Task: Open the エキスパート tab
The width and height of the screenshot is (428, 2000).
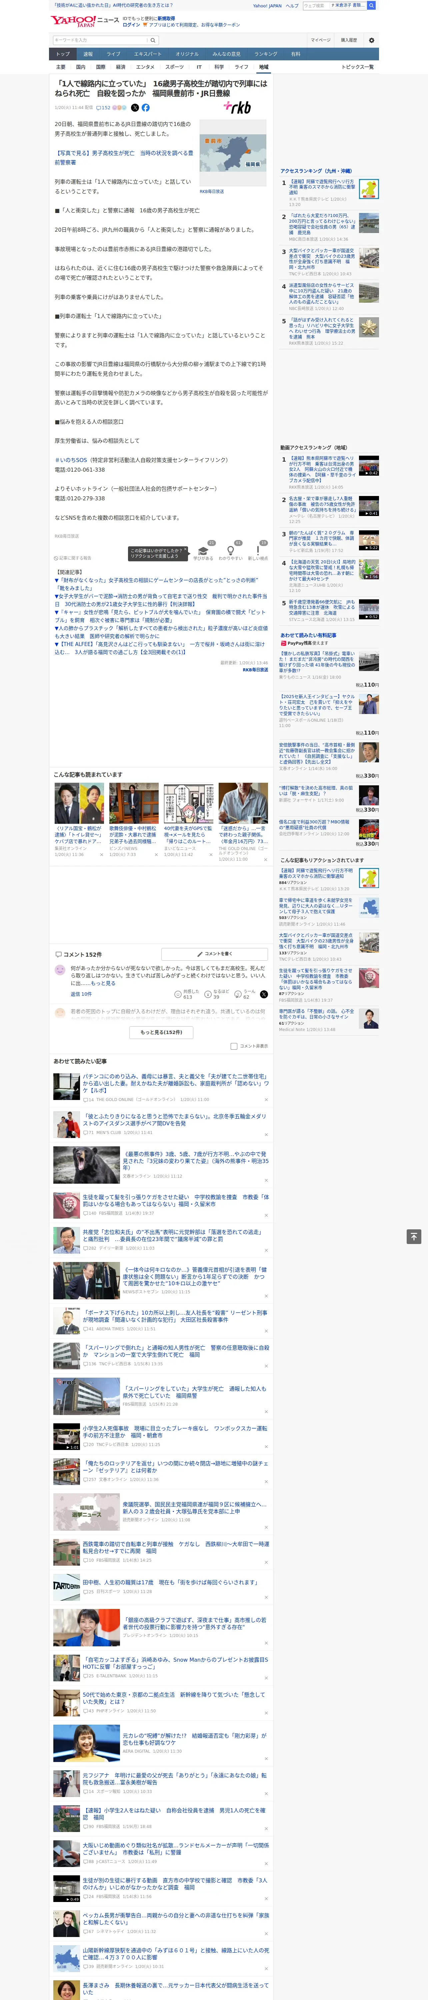Action: [148, 54]
